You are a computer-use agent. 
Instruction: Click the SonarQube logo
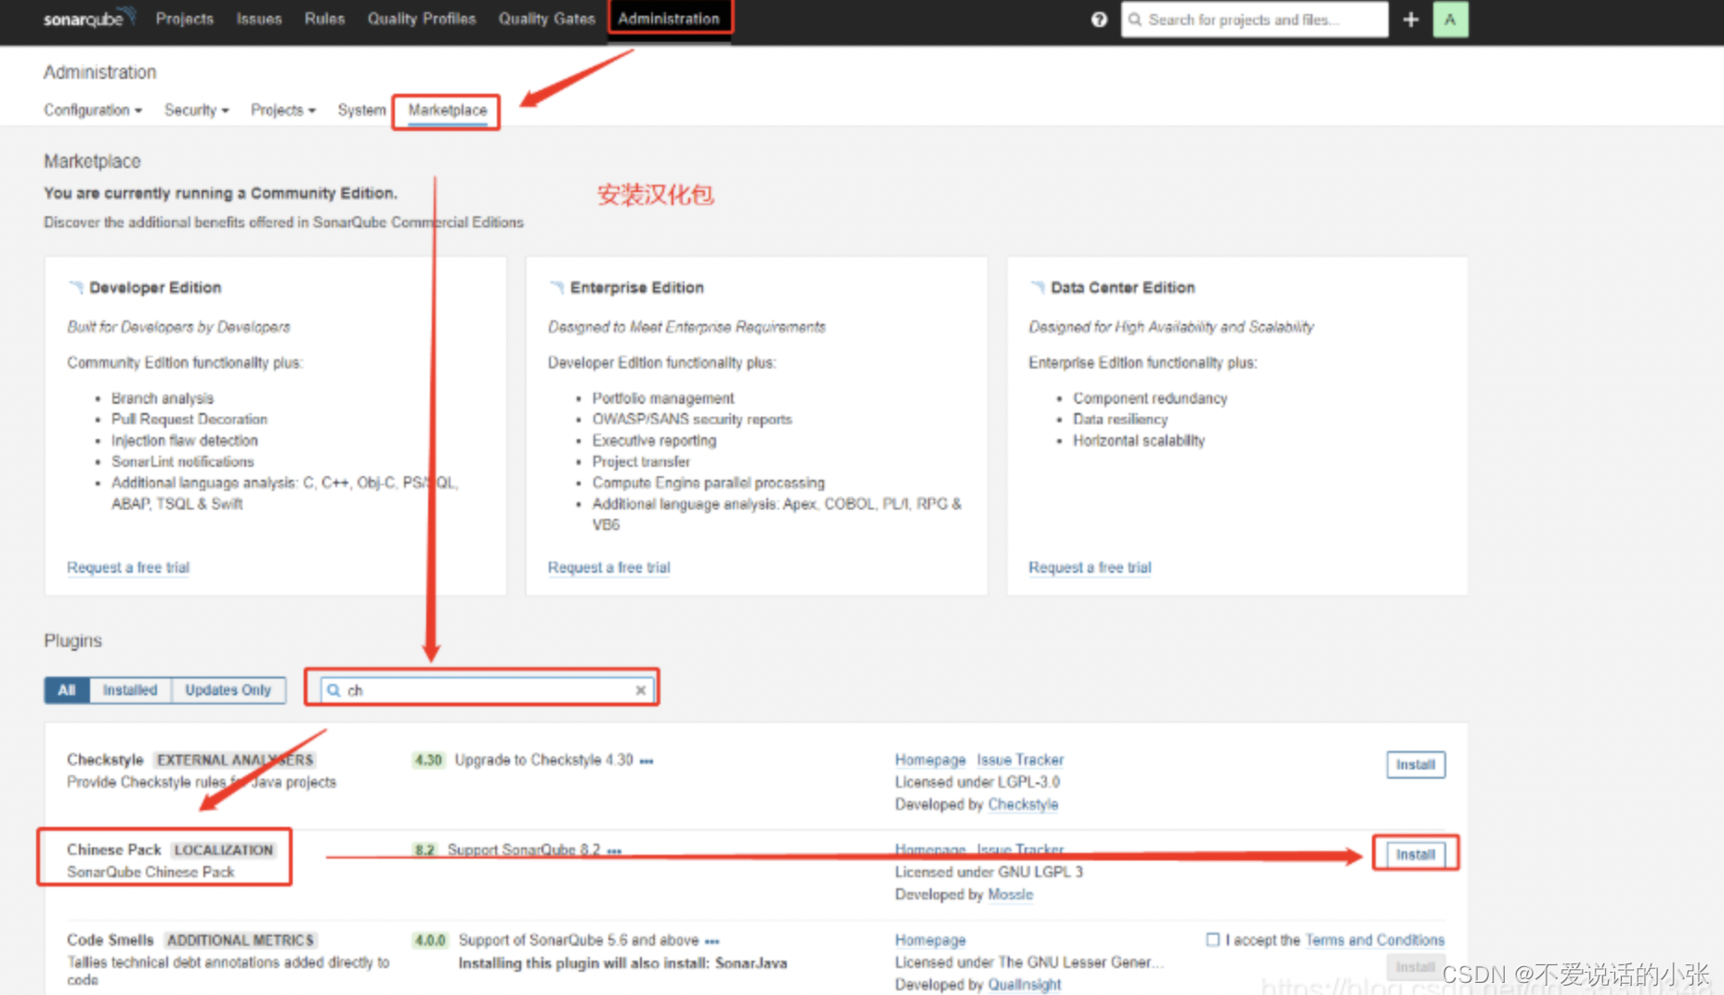click(89, 19)
